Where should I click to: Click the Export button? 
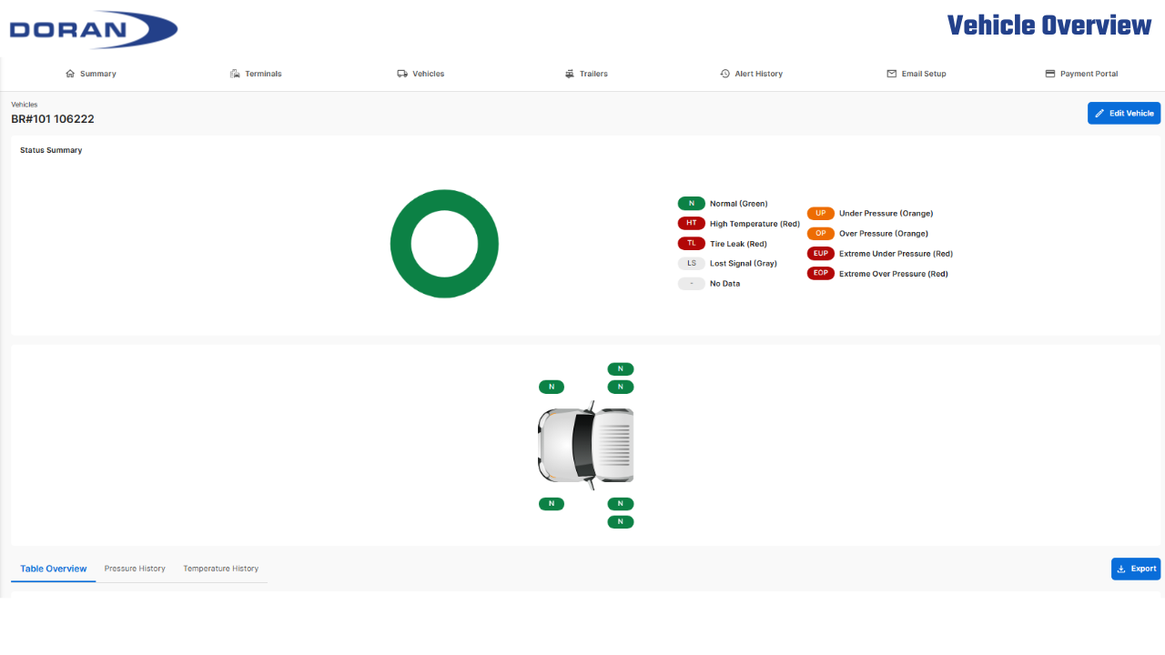pyautogui.click(x=1136, y=569)
